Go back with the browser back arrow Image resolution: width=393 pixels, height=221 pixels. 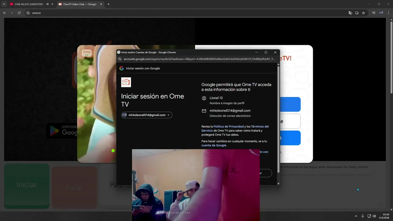[5, 13]
